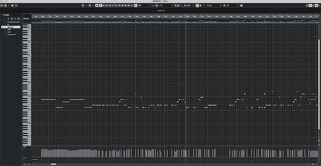Open the dropdown arrow beside clock button

pos(8,6)
